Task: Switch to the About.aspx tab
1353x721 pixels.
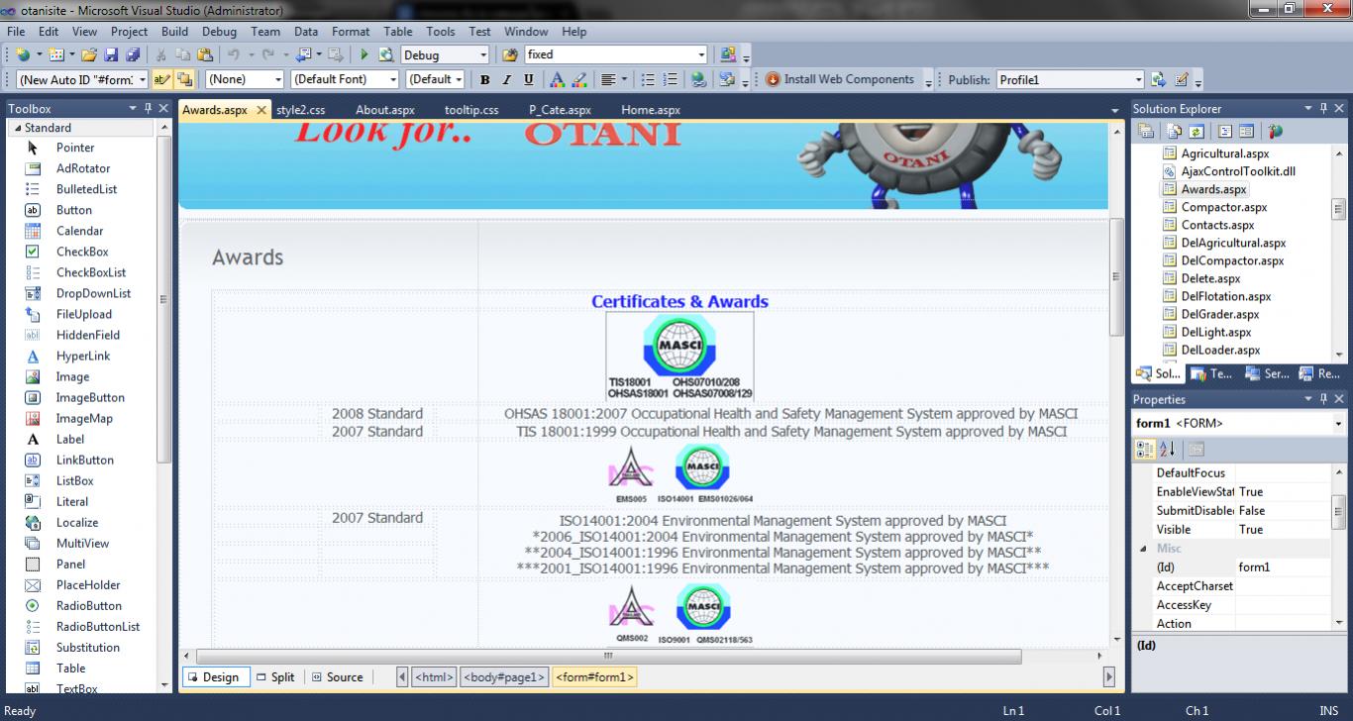Action: (385, 110)
